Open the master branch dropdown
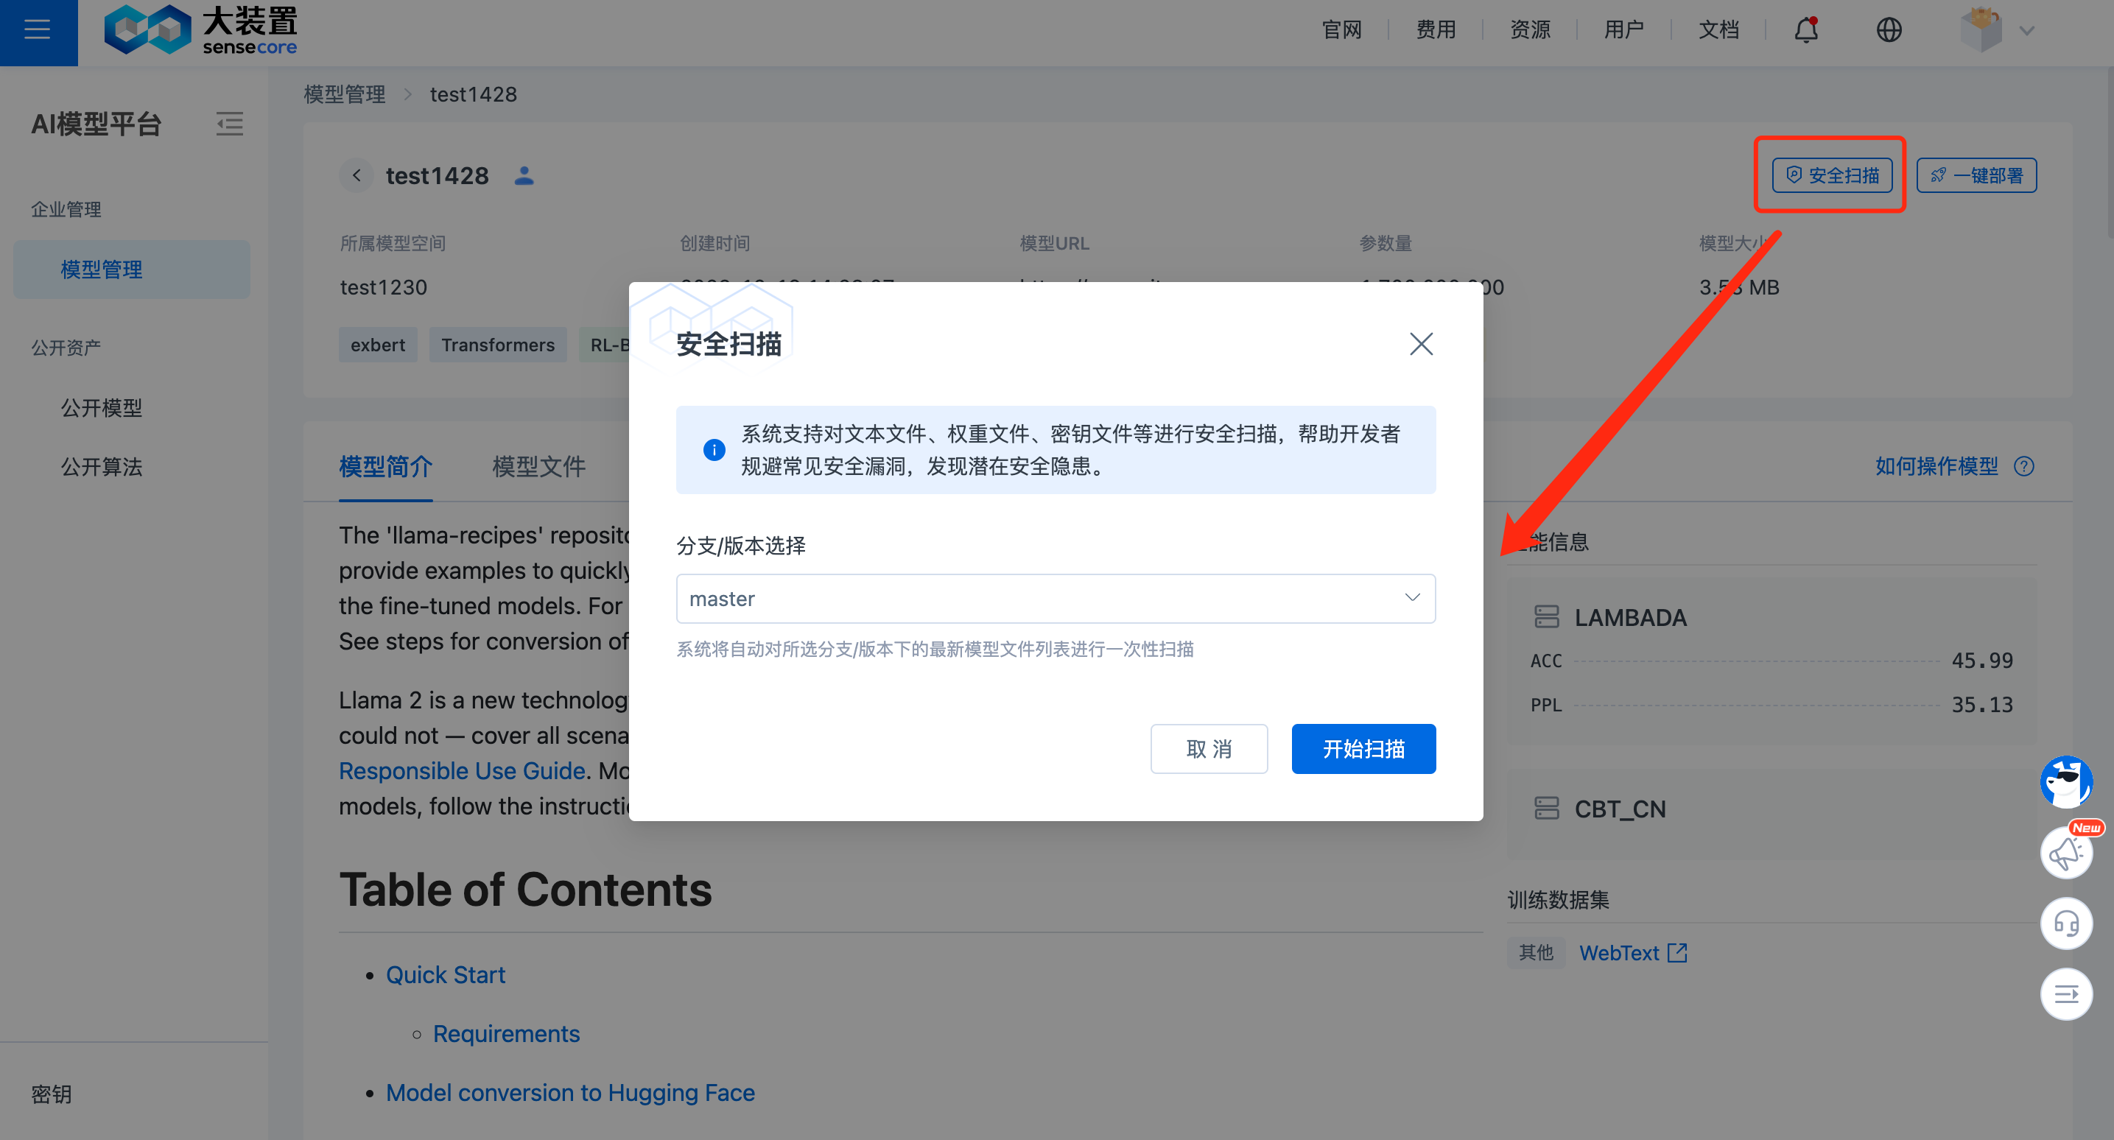Screen dimensions: 2114x1140 1056,598
